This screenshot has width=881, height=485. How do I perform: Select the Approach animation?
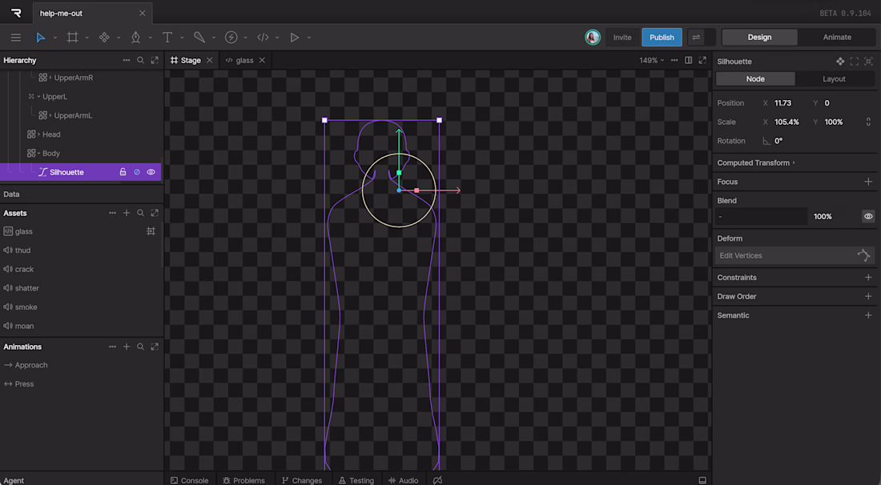pyautogui.click(x=31, y=365)
